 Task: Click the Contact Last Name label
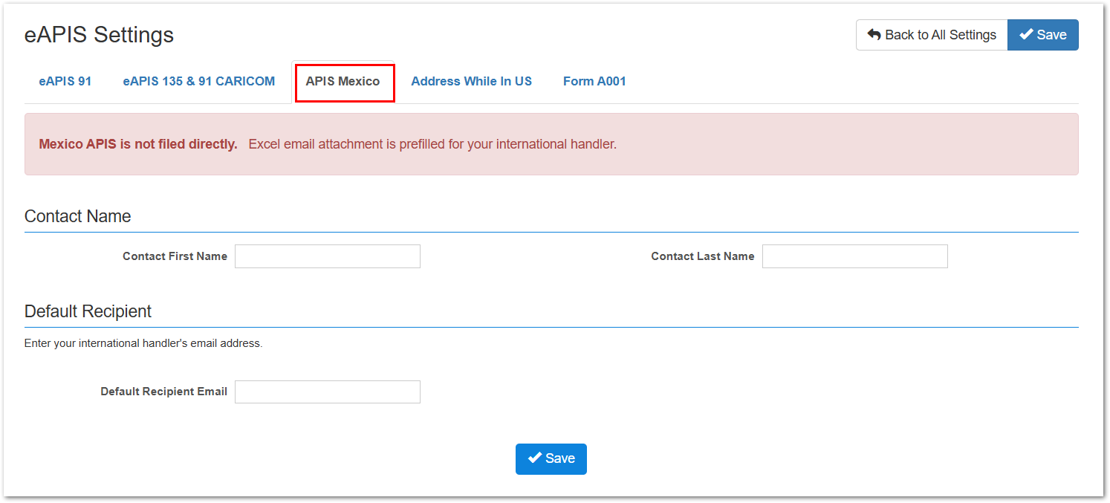point(703,256)
